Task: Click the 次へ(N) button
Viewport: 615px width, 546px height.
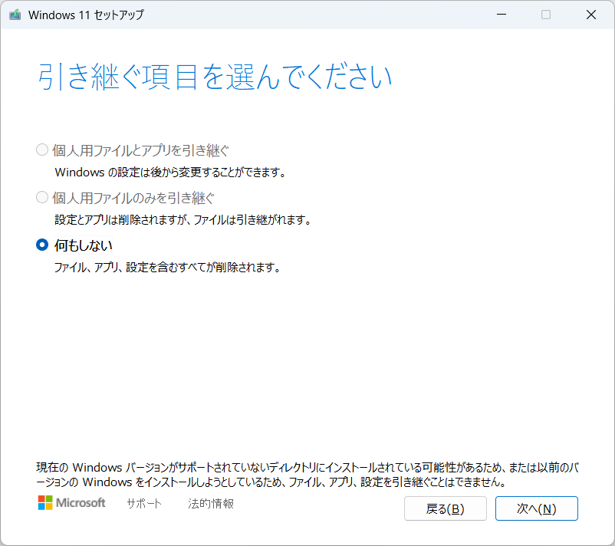Action: [x=536, y=508]
